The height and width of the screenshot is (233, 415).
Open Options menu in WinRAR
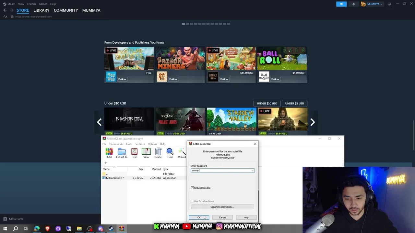[152, 144]
